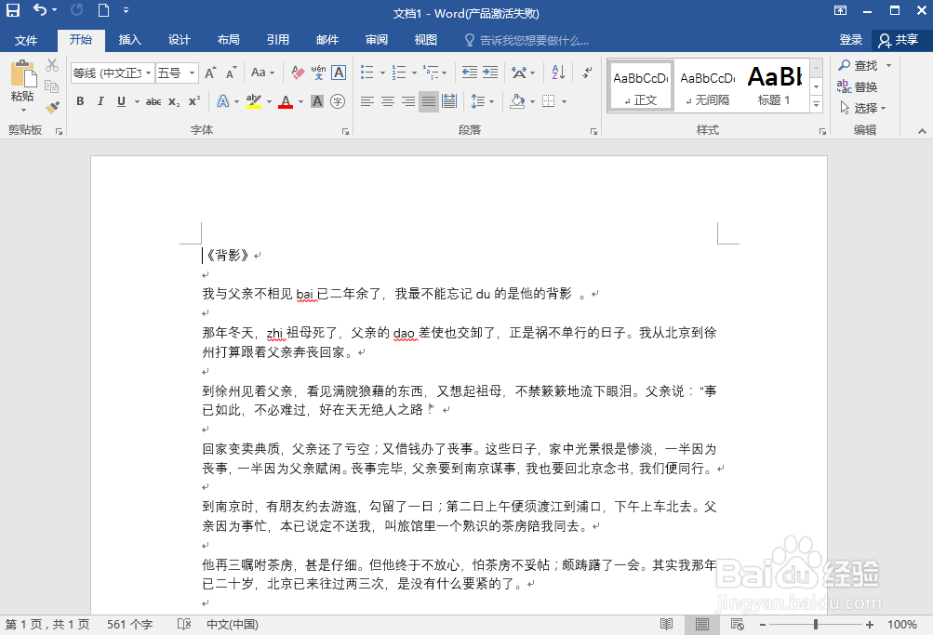
Task: Copy the selection with the copy icon
Action: [x=52, y=86]
